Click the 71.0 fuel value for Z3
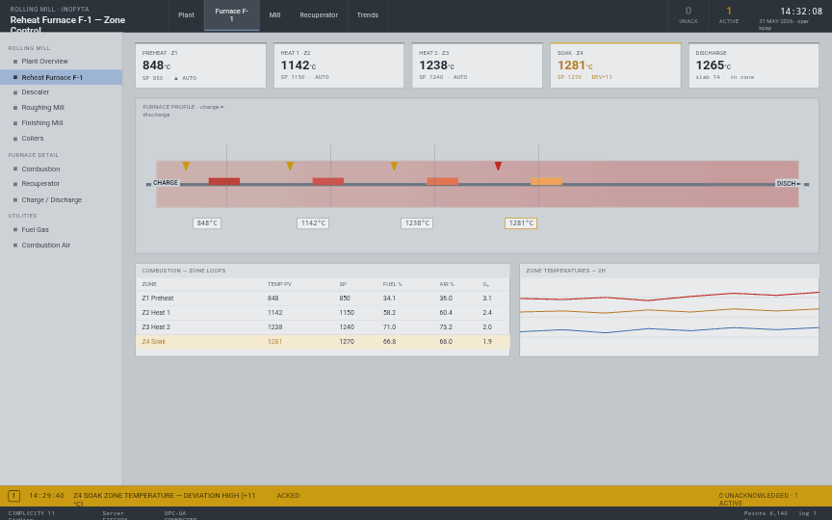This screenshot has width=832, height=520. pos(389,327)
